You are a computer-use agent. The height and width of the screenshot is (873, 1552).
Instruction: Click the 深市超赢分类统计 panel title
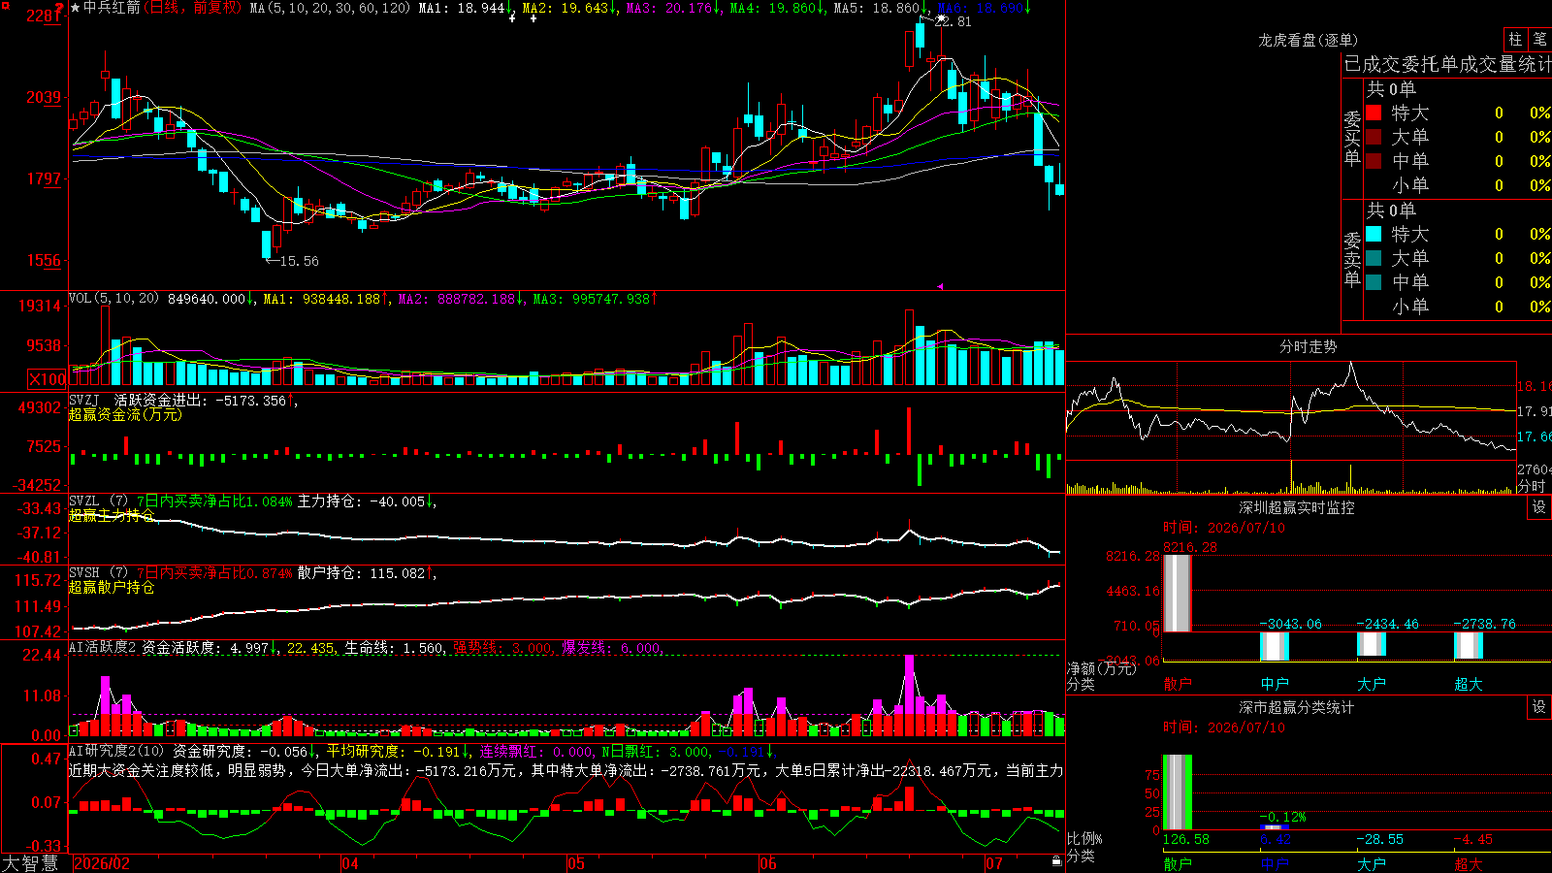pos(1297,707)
